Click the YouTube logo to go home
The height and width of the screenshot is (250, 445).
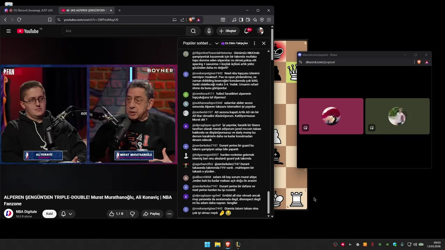point(28,31)
